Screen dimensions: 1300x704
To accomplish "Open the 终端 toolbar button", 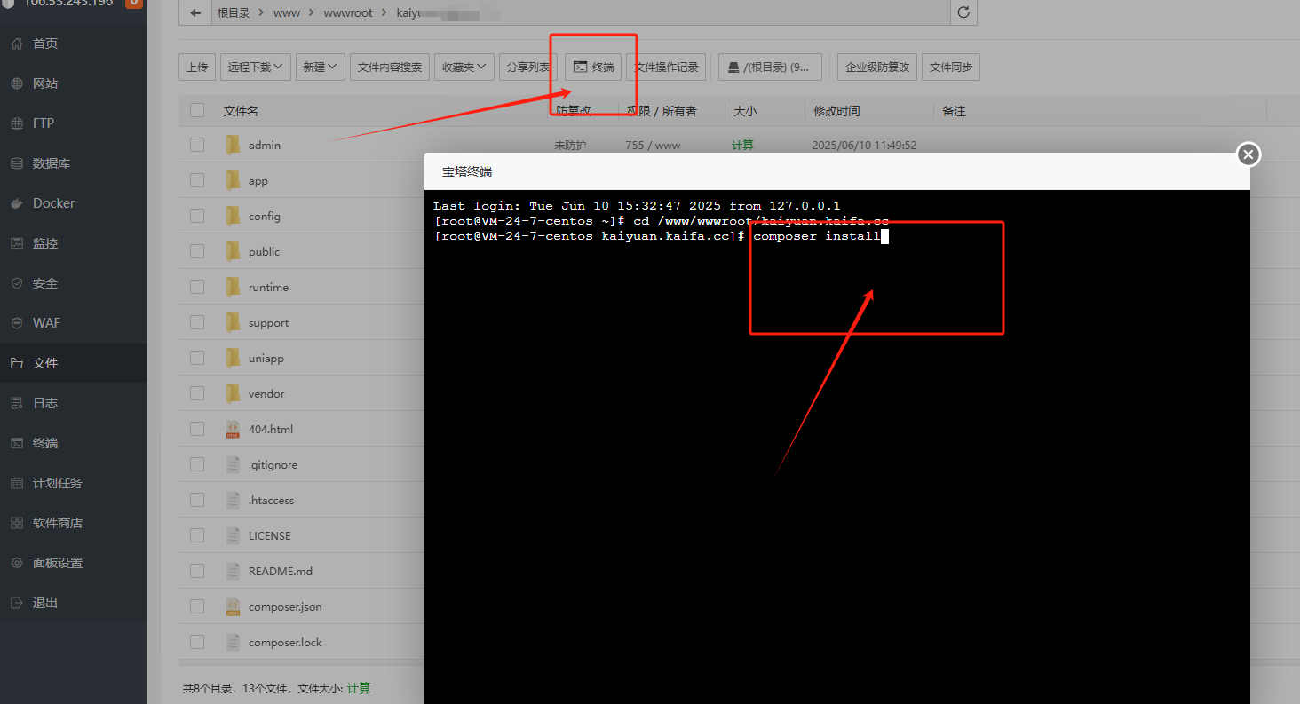I will 593,67.
